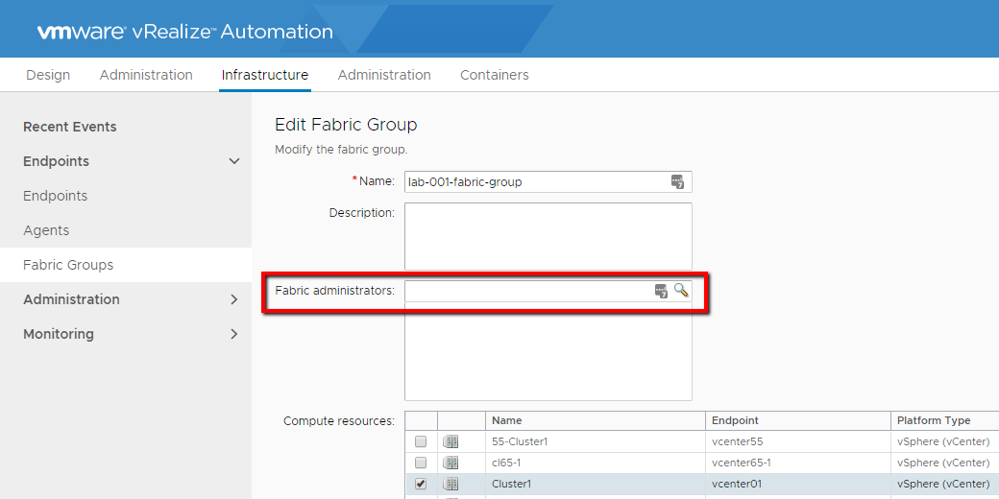Viewport: 999px width, 499px height.
Task: Open the Design tab
Action: click(x=48, y=75)
